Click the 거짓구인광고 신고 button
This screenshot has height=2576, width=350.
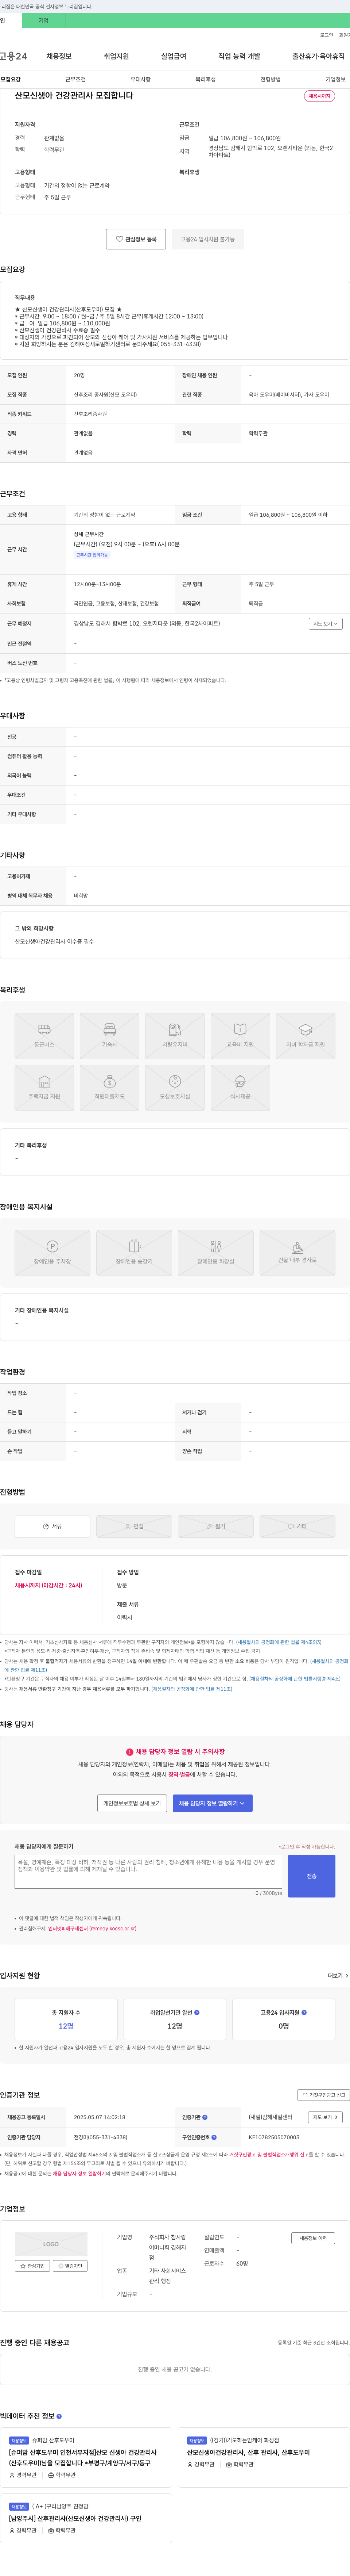pyautogui.click(x=323, y=2095)
